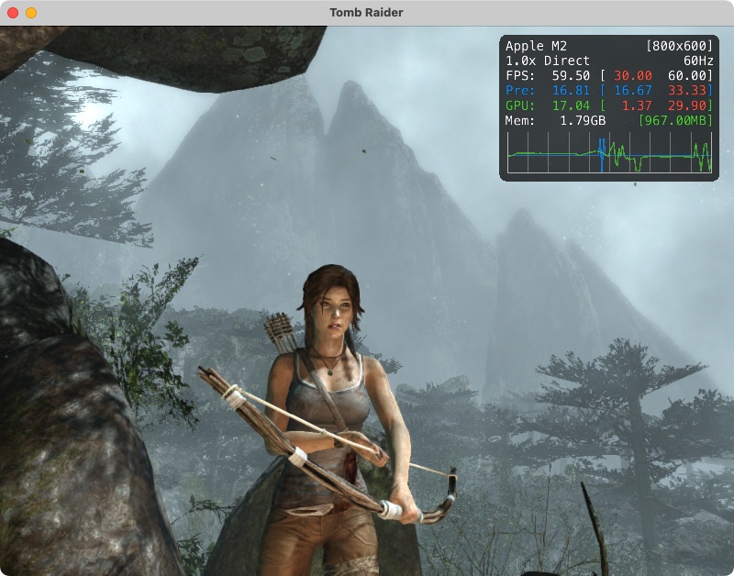Click the green "[967.00MB]" value

(x=675, y=121)
